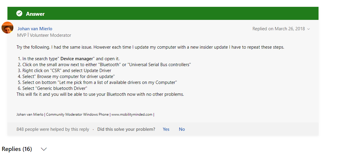Click step 5 'Let me pick from a list' line
The image size is (353, 156).
tap(97, 82)
